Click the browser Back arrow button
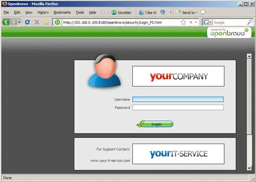Viewport: 256px width, 182px height. (6, 22)
